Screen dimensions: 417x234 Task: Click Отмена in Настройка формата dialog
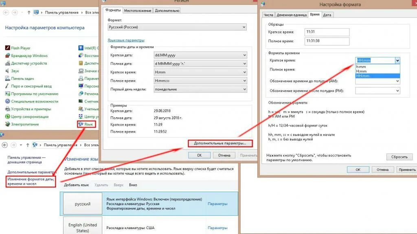[382, 170]
